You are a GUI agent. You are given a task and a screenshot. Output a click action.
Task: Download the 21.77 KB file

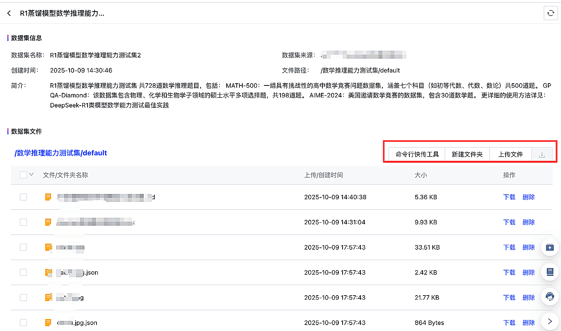tap(509, 297)
